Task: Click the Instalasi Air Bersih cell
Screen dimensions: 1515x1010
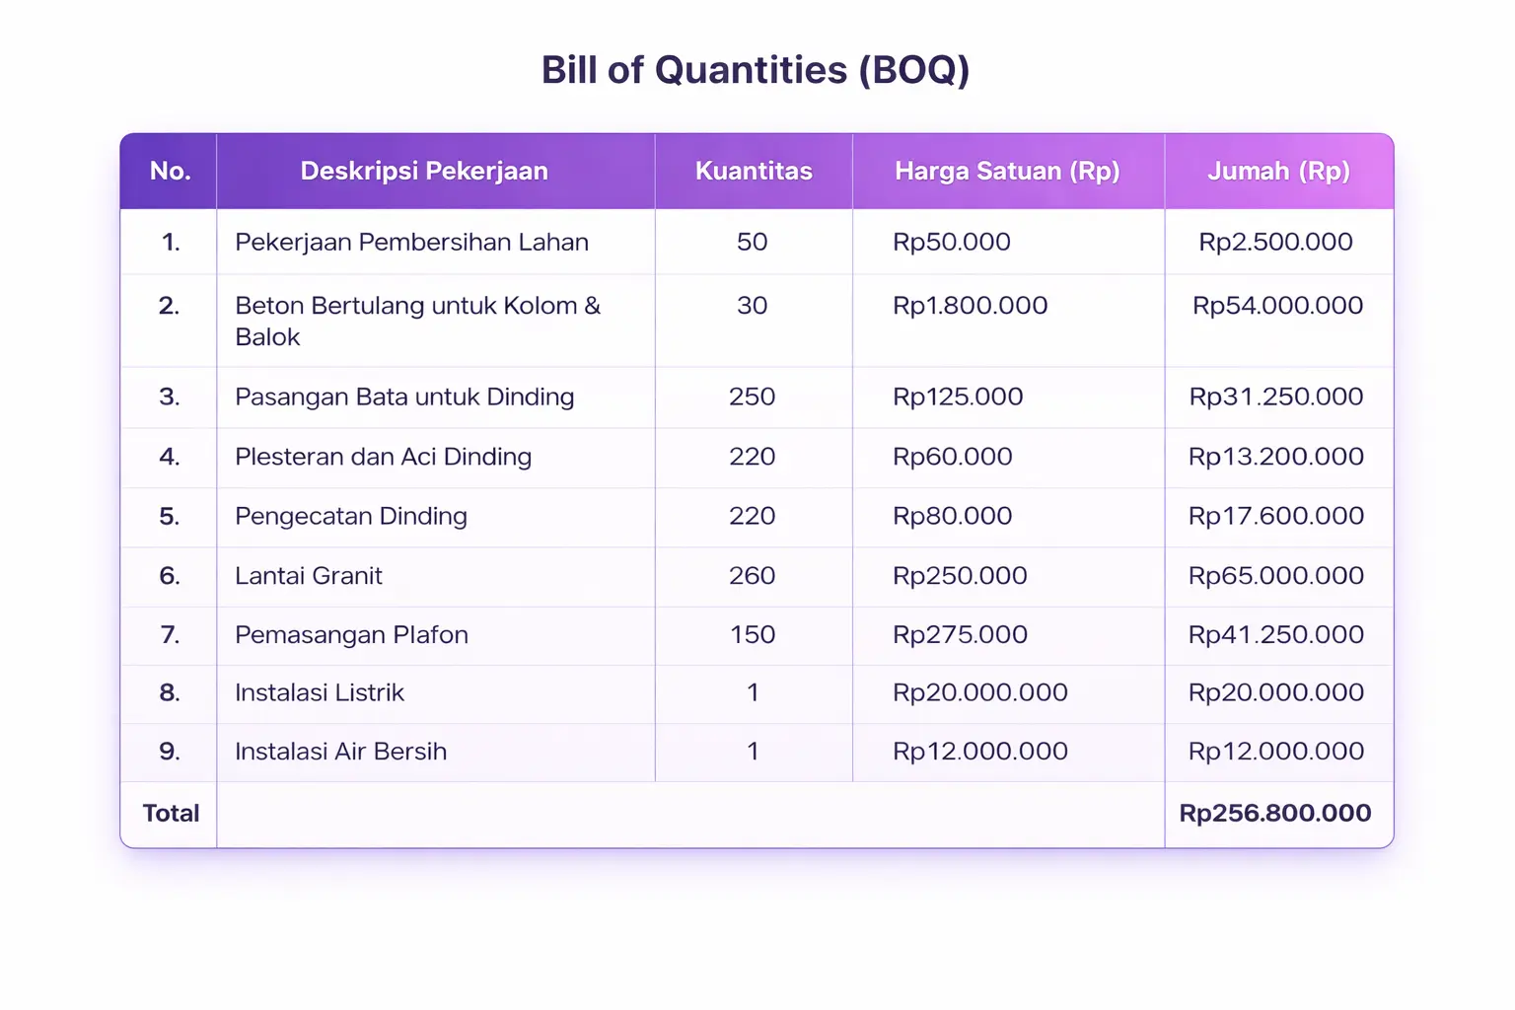Action: (x=340, y=752)
